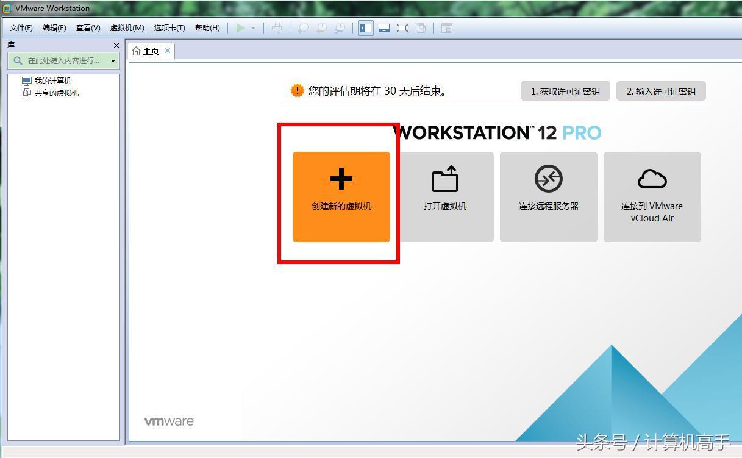Image resolution: width=742 pixels, height=458 pixels.
Task: Click the full screen mode icon
Action: coord(402,28)
